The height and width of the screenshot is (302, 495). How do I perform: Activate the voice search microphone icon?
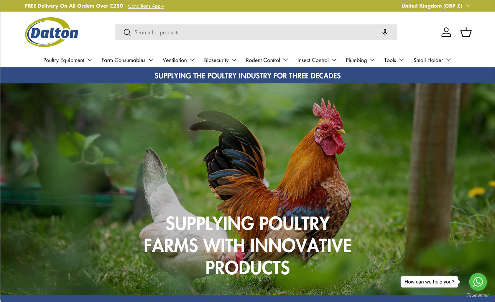coord(385,32)
